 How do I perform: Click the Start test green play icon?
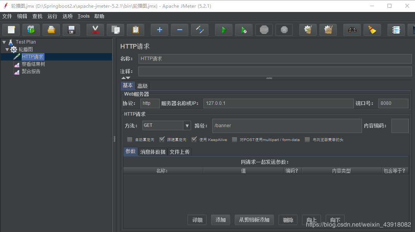coord(224,30)
